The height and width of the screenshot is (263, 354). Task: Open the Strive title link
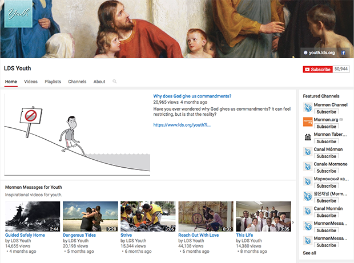pyautogui.click(x=126, y=235)
